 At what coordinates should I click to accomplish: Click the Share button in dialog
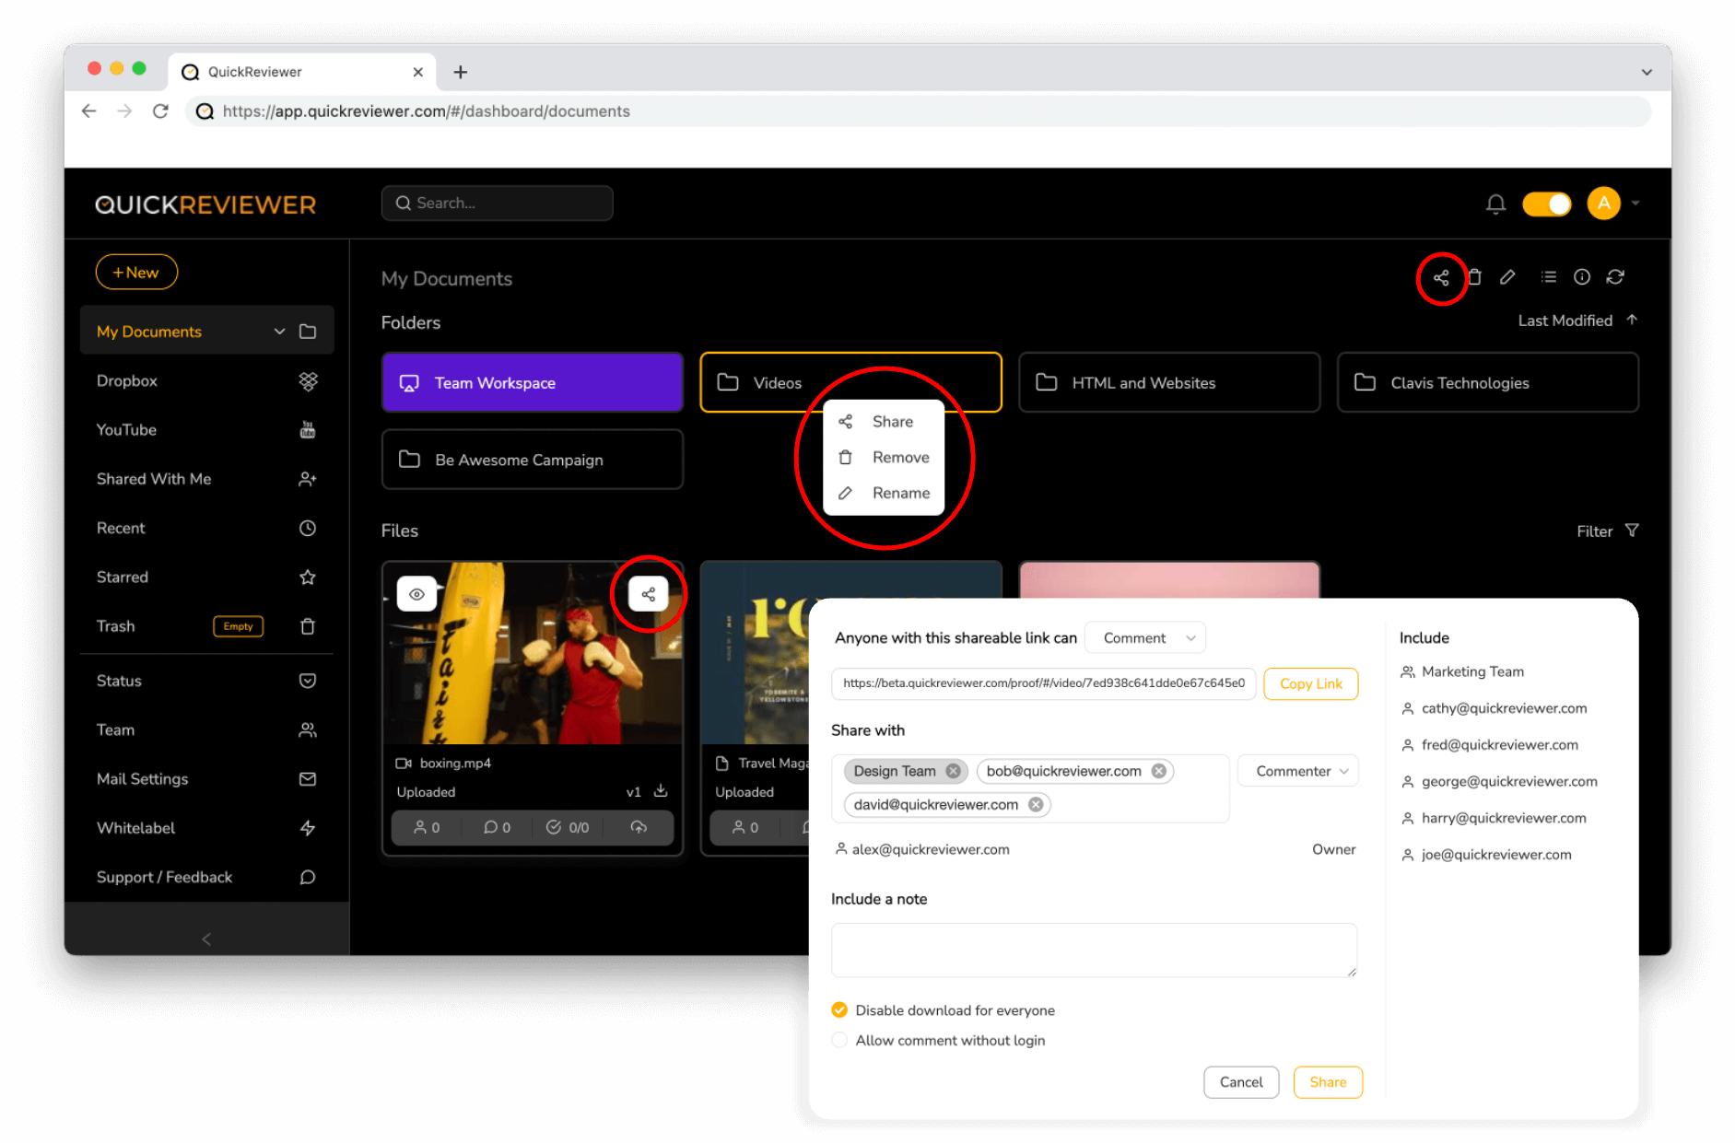(x=1328, y=1082)
